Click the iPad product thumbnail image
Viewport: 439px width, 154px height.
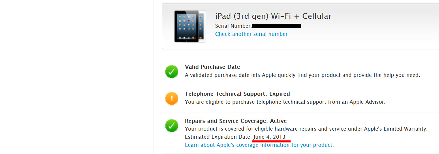coord(190,27)
